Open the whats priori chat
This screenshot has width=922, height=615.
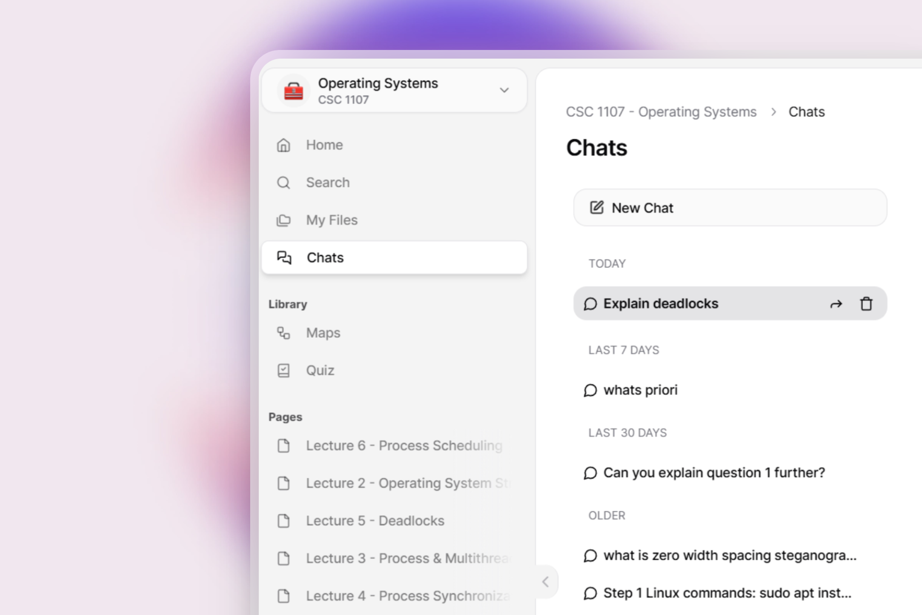pyautogui.click(x=640, y=390)
